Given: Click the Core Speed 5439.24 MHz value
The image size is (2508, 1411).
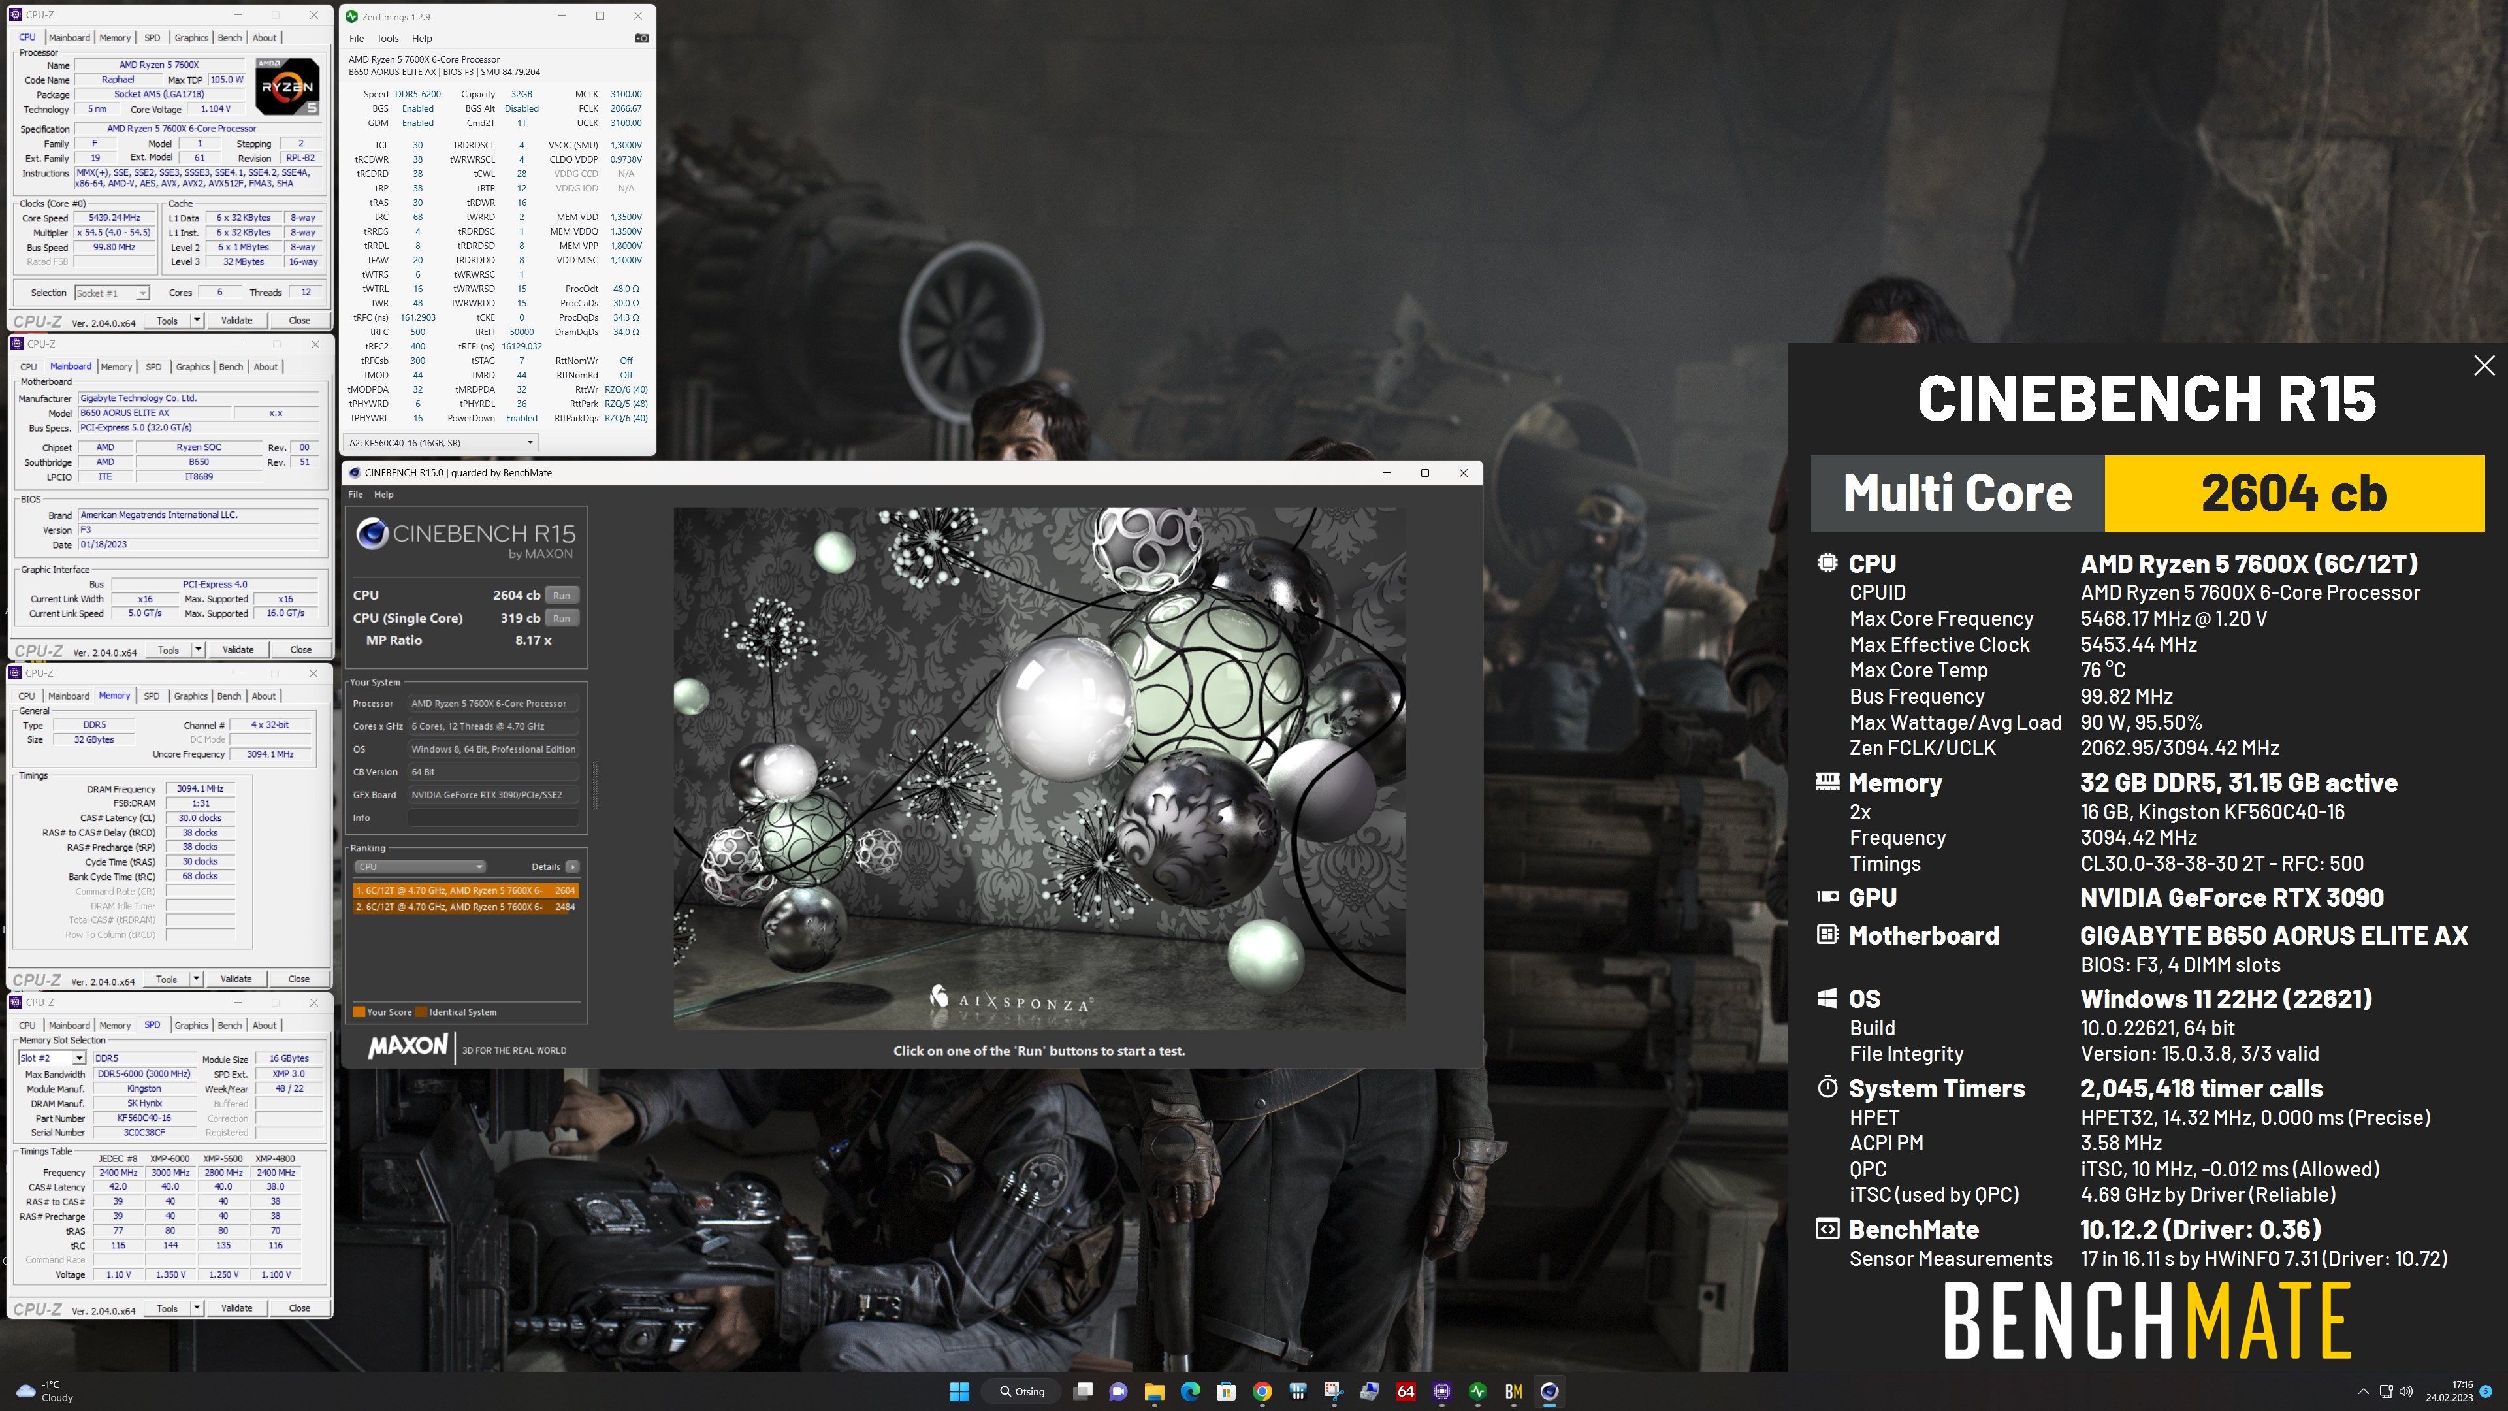Looking at the screenshot, I should click(x=115, y=218).
